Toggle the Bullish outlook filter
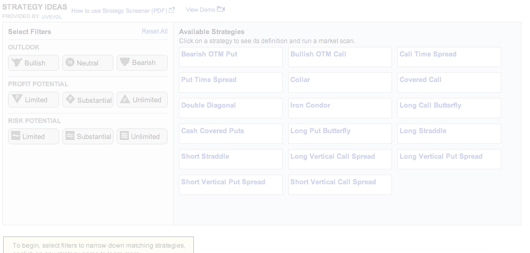This screenshot has width=530, height=253. (34, 63)
